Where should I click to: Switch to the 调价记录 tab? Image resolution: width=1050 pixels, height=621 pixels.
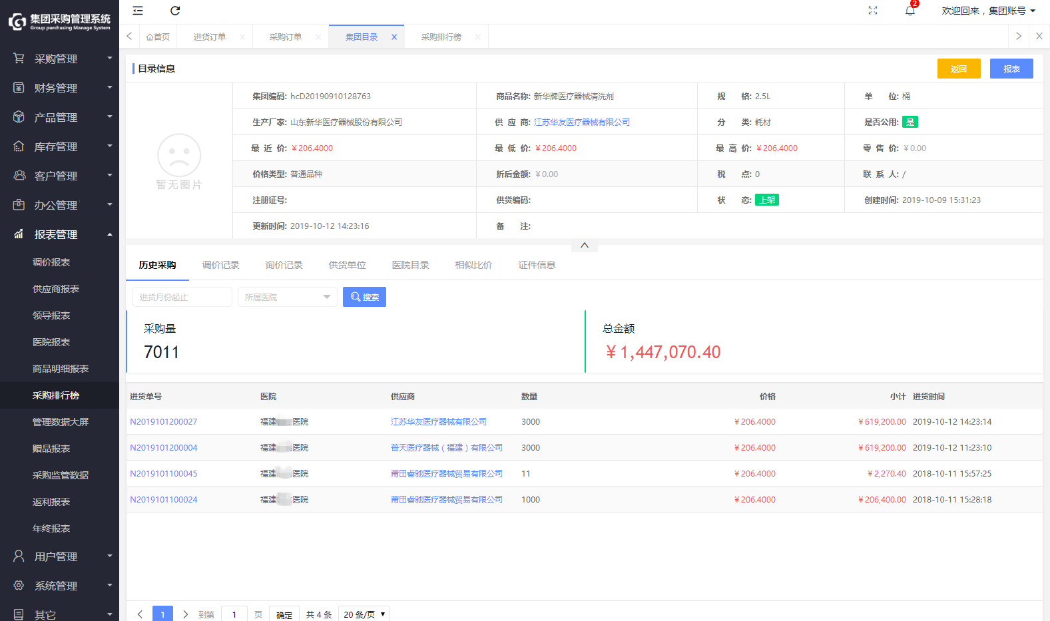coord(221,265)
